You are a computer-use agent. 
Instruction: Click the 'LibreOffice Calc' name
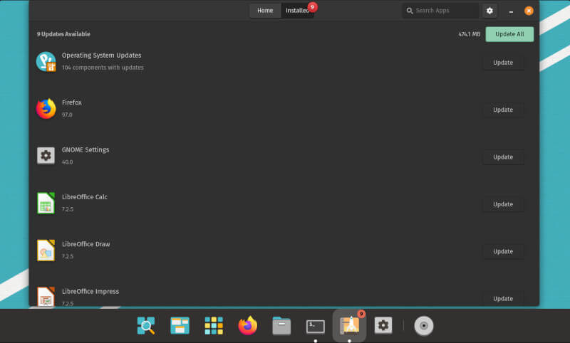tap(84, 196)
